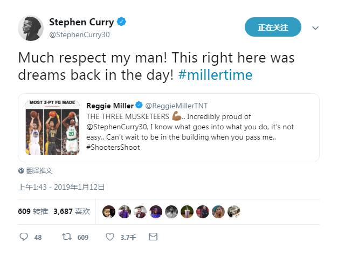The width and height of the screenshot is (338, 256).
Task: Click the retweet arrows icon
Action: point(67,237)
